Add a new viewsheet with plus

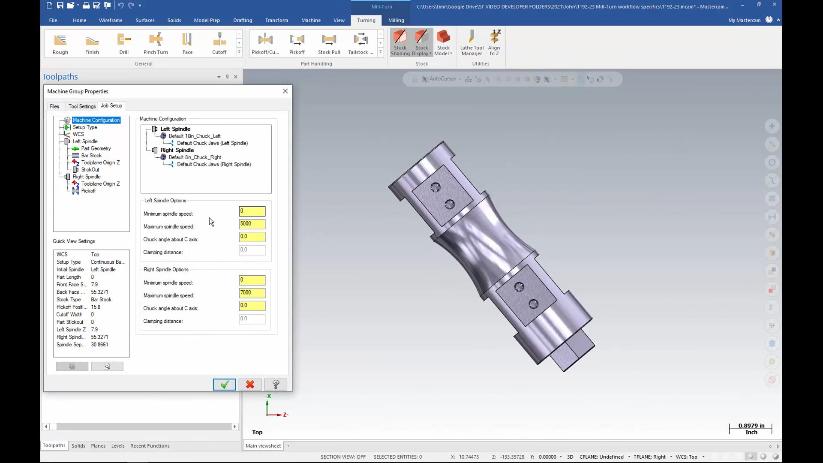click(288, 446)
